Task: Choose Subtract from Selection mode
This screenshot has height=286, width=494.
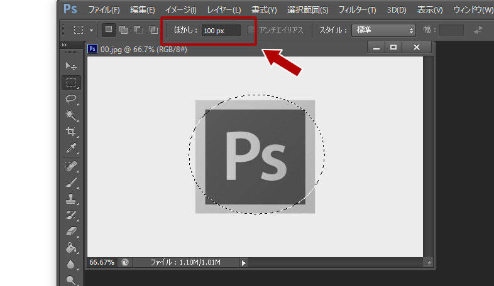Action: 138,30
